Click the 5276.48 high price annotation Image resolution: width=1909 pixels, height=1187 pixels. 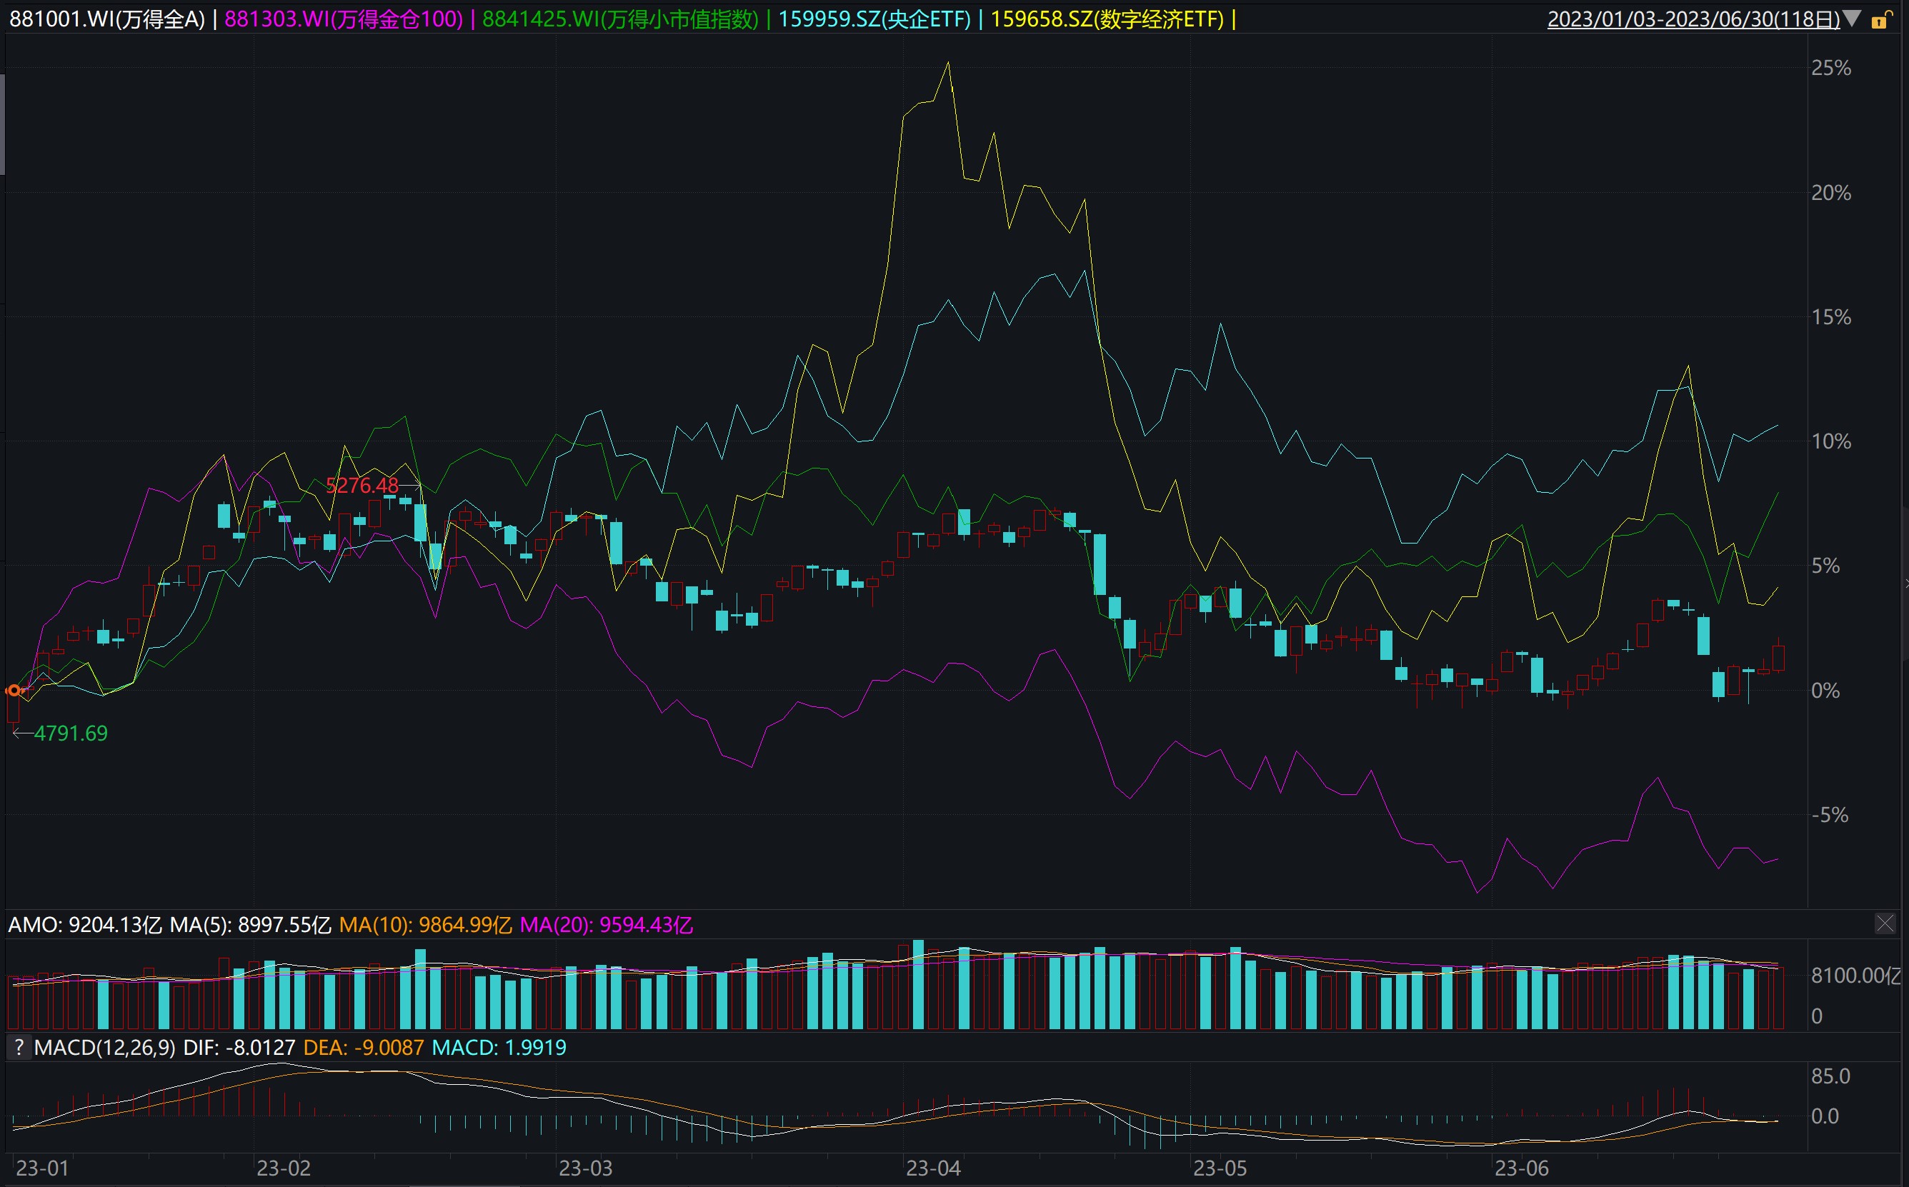click(x=362, y=485)
